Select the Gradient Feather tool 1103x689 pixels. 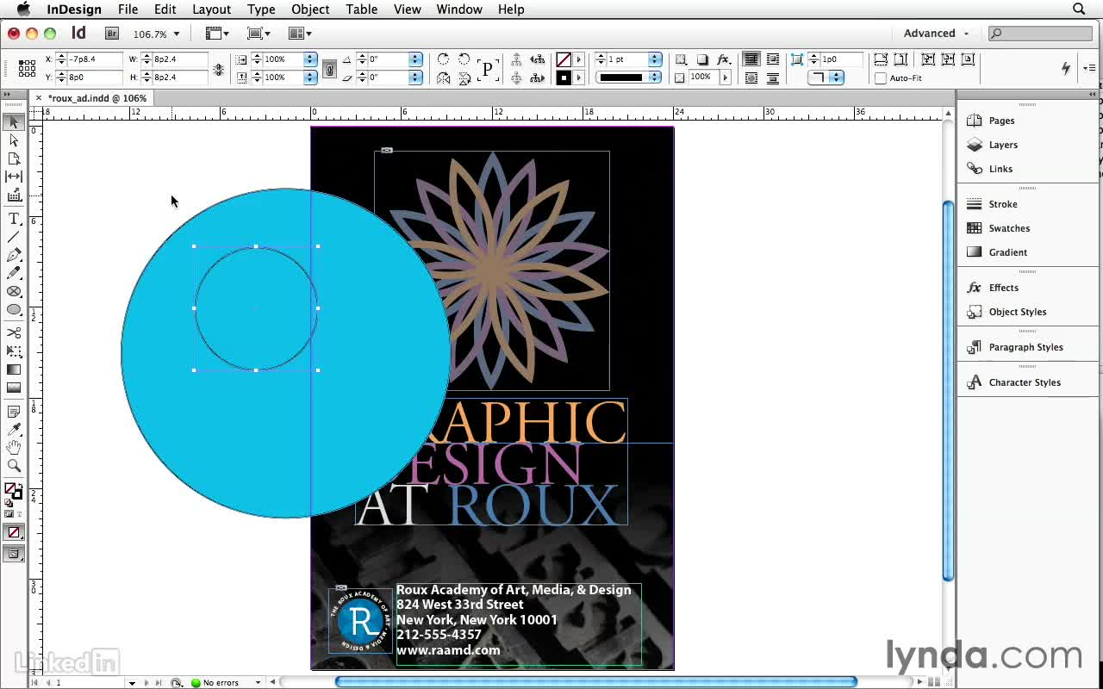[x=14, y=388]
